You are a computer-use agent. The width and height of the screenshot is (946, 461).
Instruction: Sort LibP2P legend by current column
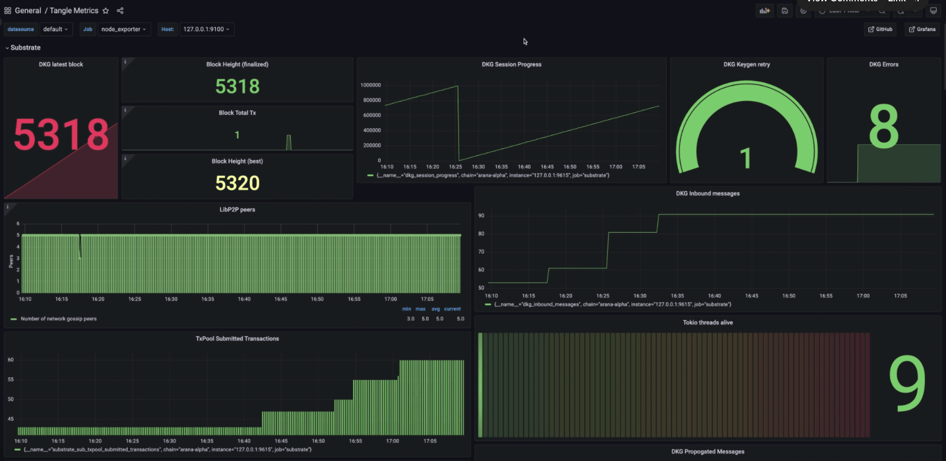pos(452,309)
